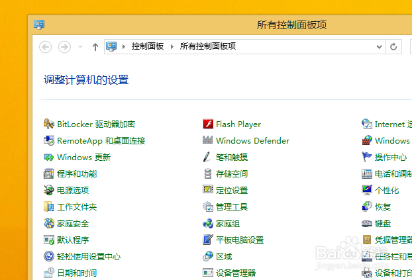Open the 轻松使用设置中心 icon

49,256
